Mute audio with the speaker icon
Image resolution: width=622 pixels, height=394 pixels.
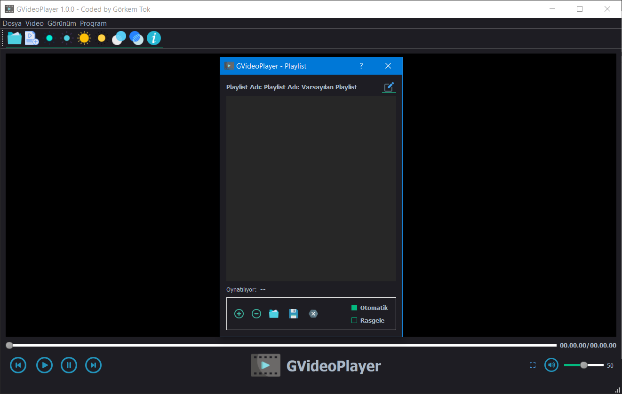551,365
